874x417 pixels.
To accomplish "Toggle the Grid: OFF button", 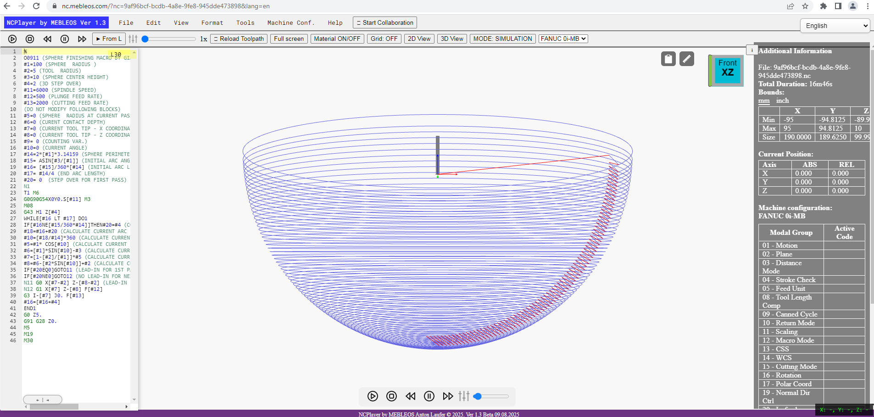I will pyautogui.click(x=384, y=39).
